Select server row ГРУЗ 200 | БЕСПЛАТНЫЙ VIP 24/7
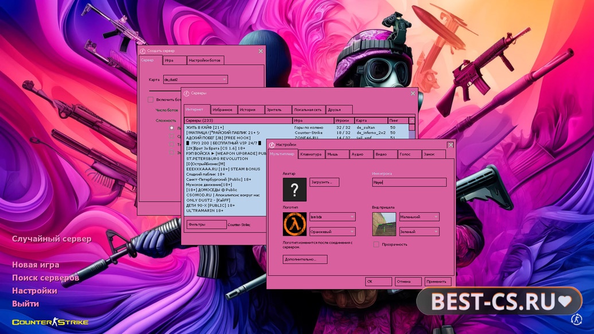The height and width of the screenshot is (334, 594). [x=226, y=143]
